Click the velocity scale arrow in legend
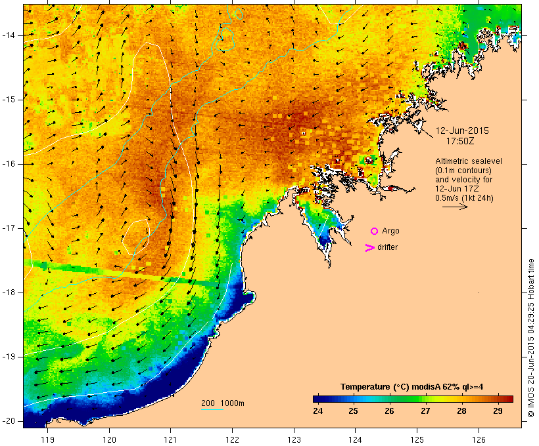Image resolution: width=539 pixels, height=446 pixels. click(455, 207)
